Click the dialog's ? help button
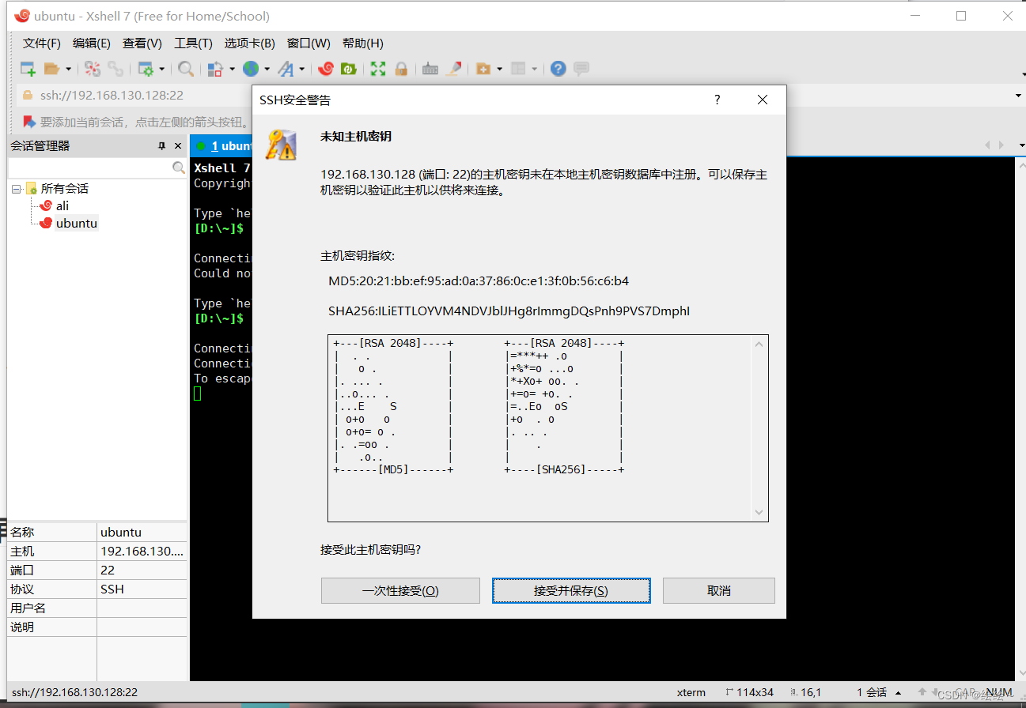 coord(717,100)
